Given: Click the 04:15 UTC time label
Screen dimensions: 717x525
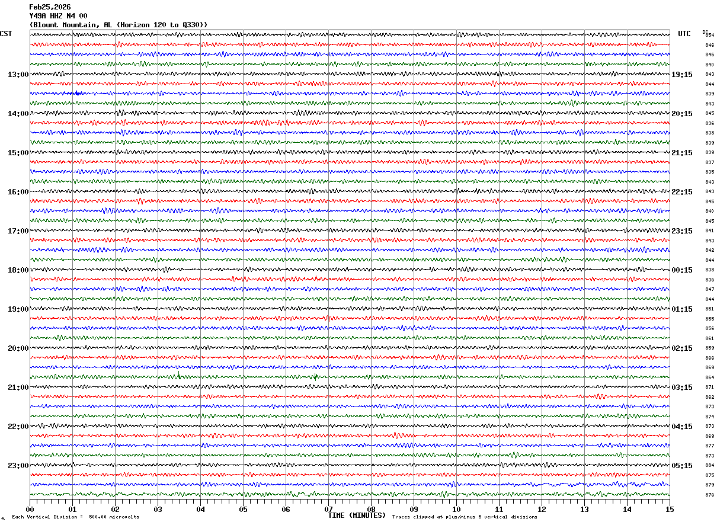Looking at the screenshot, I should [682, 427].
